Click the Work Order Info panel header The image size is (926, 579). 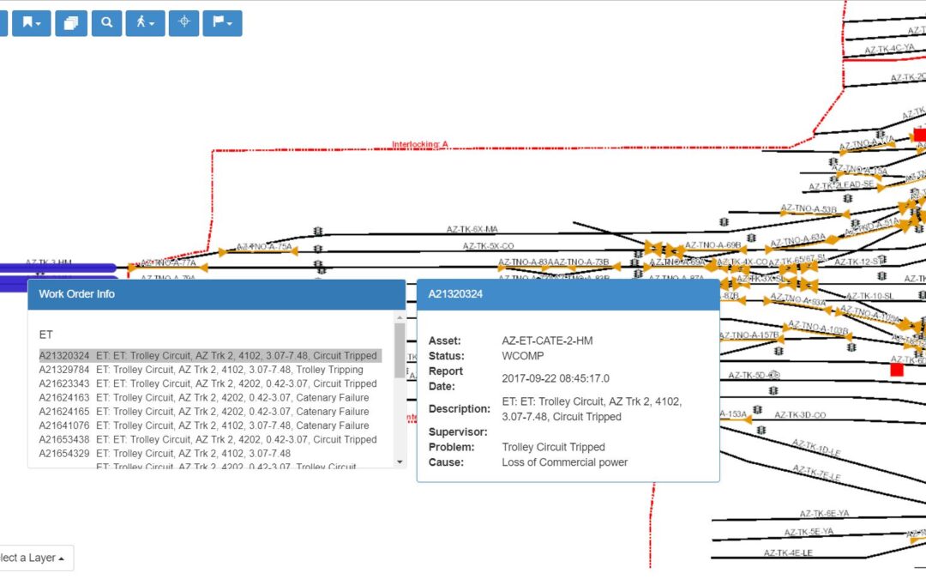click(216, 294)
